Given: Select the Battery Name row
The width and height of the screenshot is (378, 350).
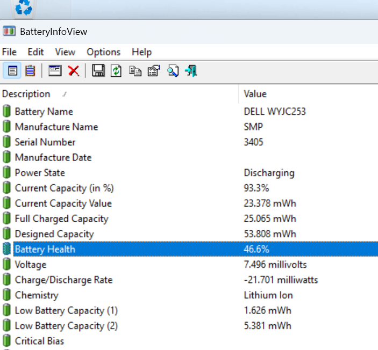Looking at the screenshot, I should [189, 112].
